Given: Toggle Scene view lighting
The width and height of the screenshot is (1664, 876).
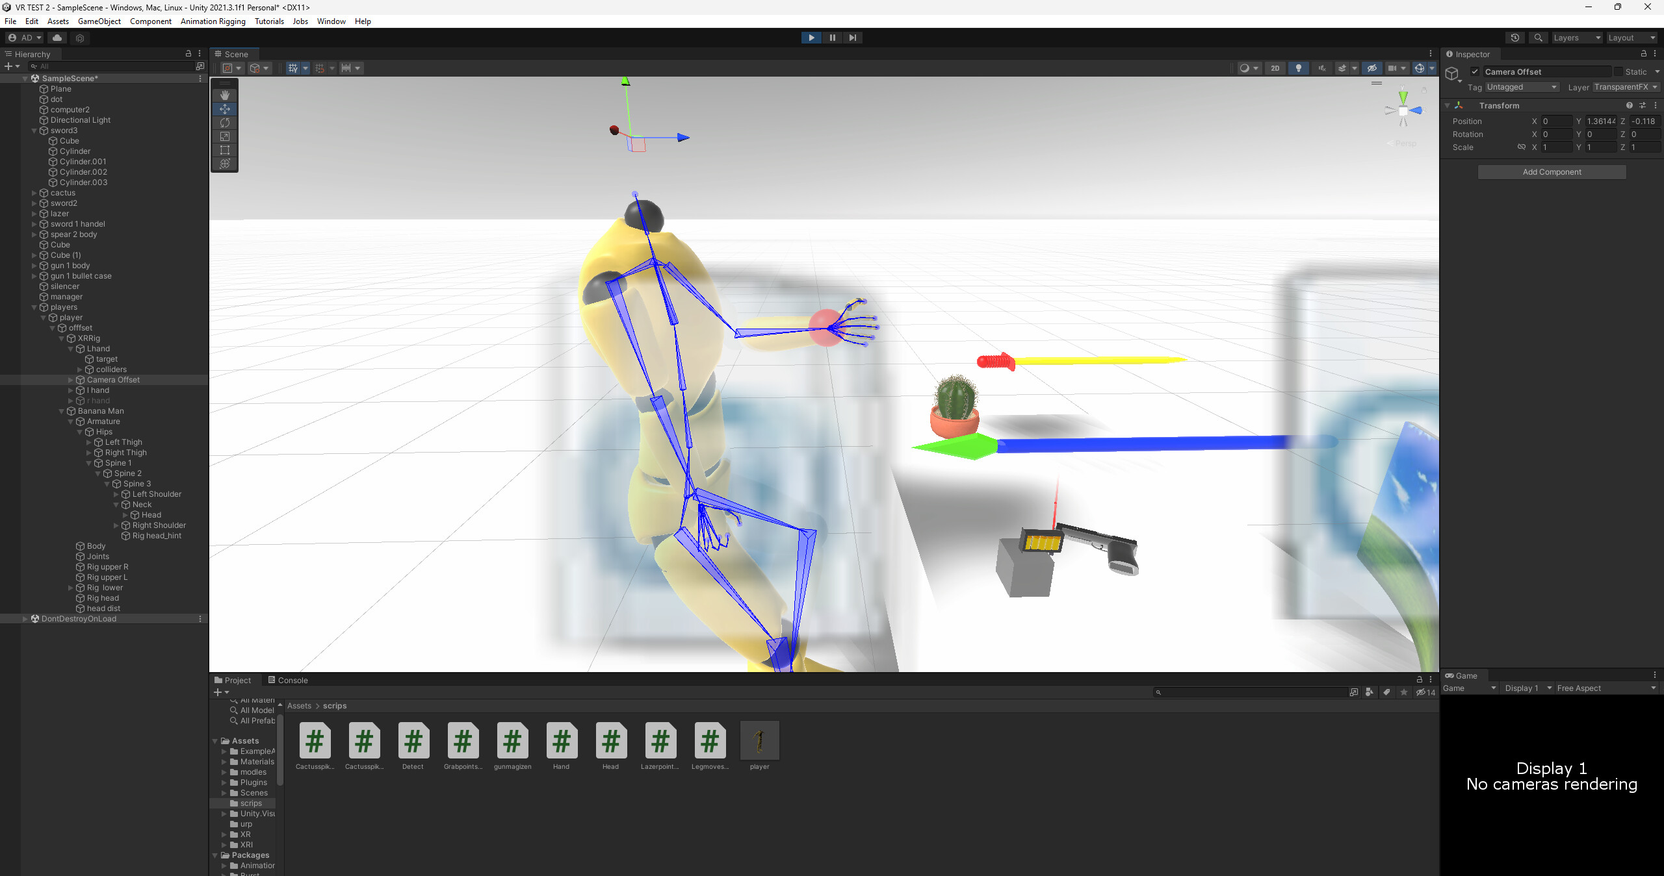Looking at the screenshot, I should point(1299,68).
